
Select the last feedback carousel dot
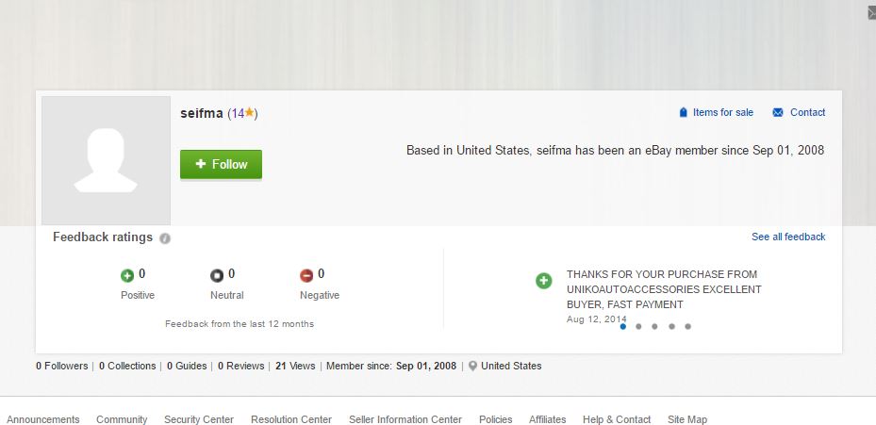(688, 327)
